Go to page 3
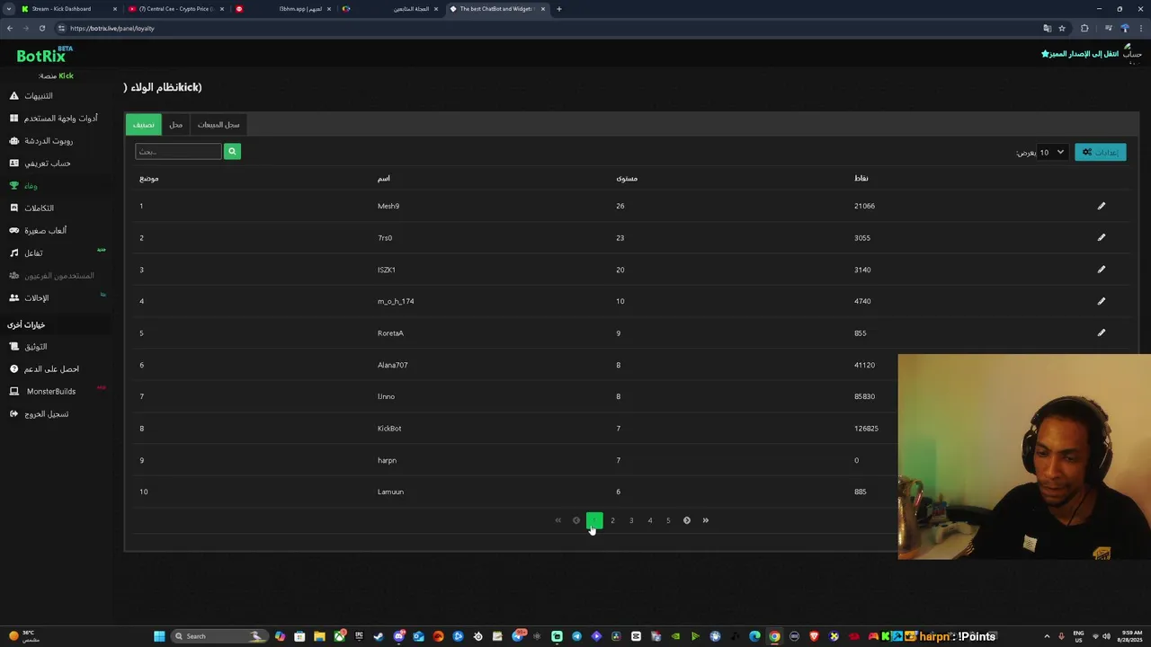This screenshot has width=1151, height=647. pos(631,520)
